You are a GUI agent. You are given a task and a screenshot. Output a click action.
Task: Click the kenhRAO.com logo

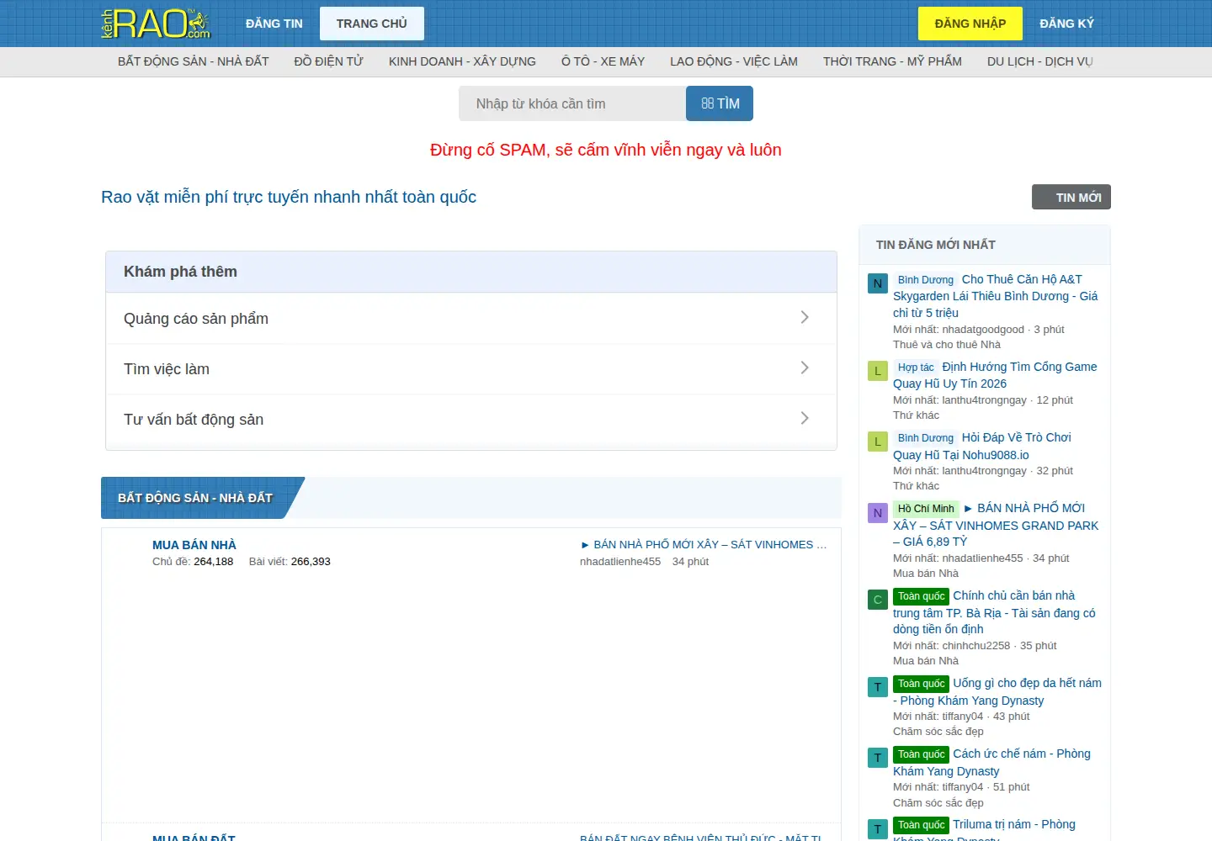click(156, 24)
